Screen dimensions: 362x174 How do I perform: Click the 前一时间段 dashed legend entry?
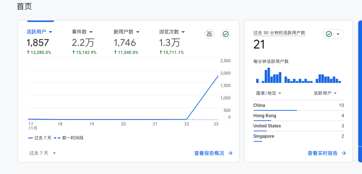click(x=69, y=138)
